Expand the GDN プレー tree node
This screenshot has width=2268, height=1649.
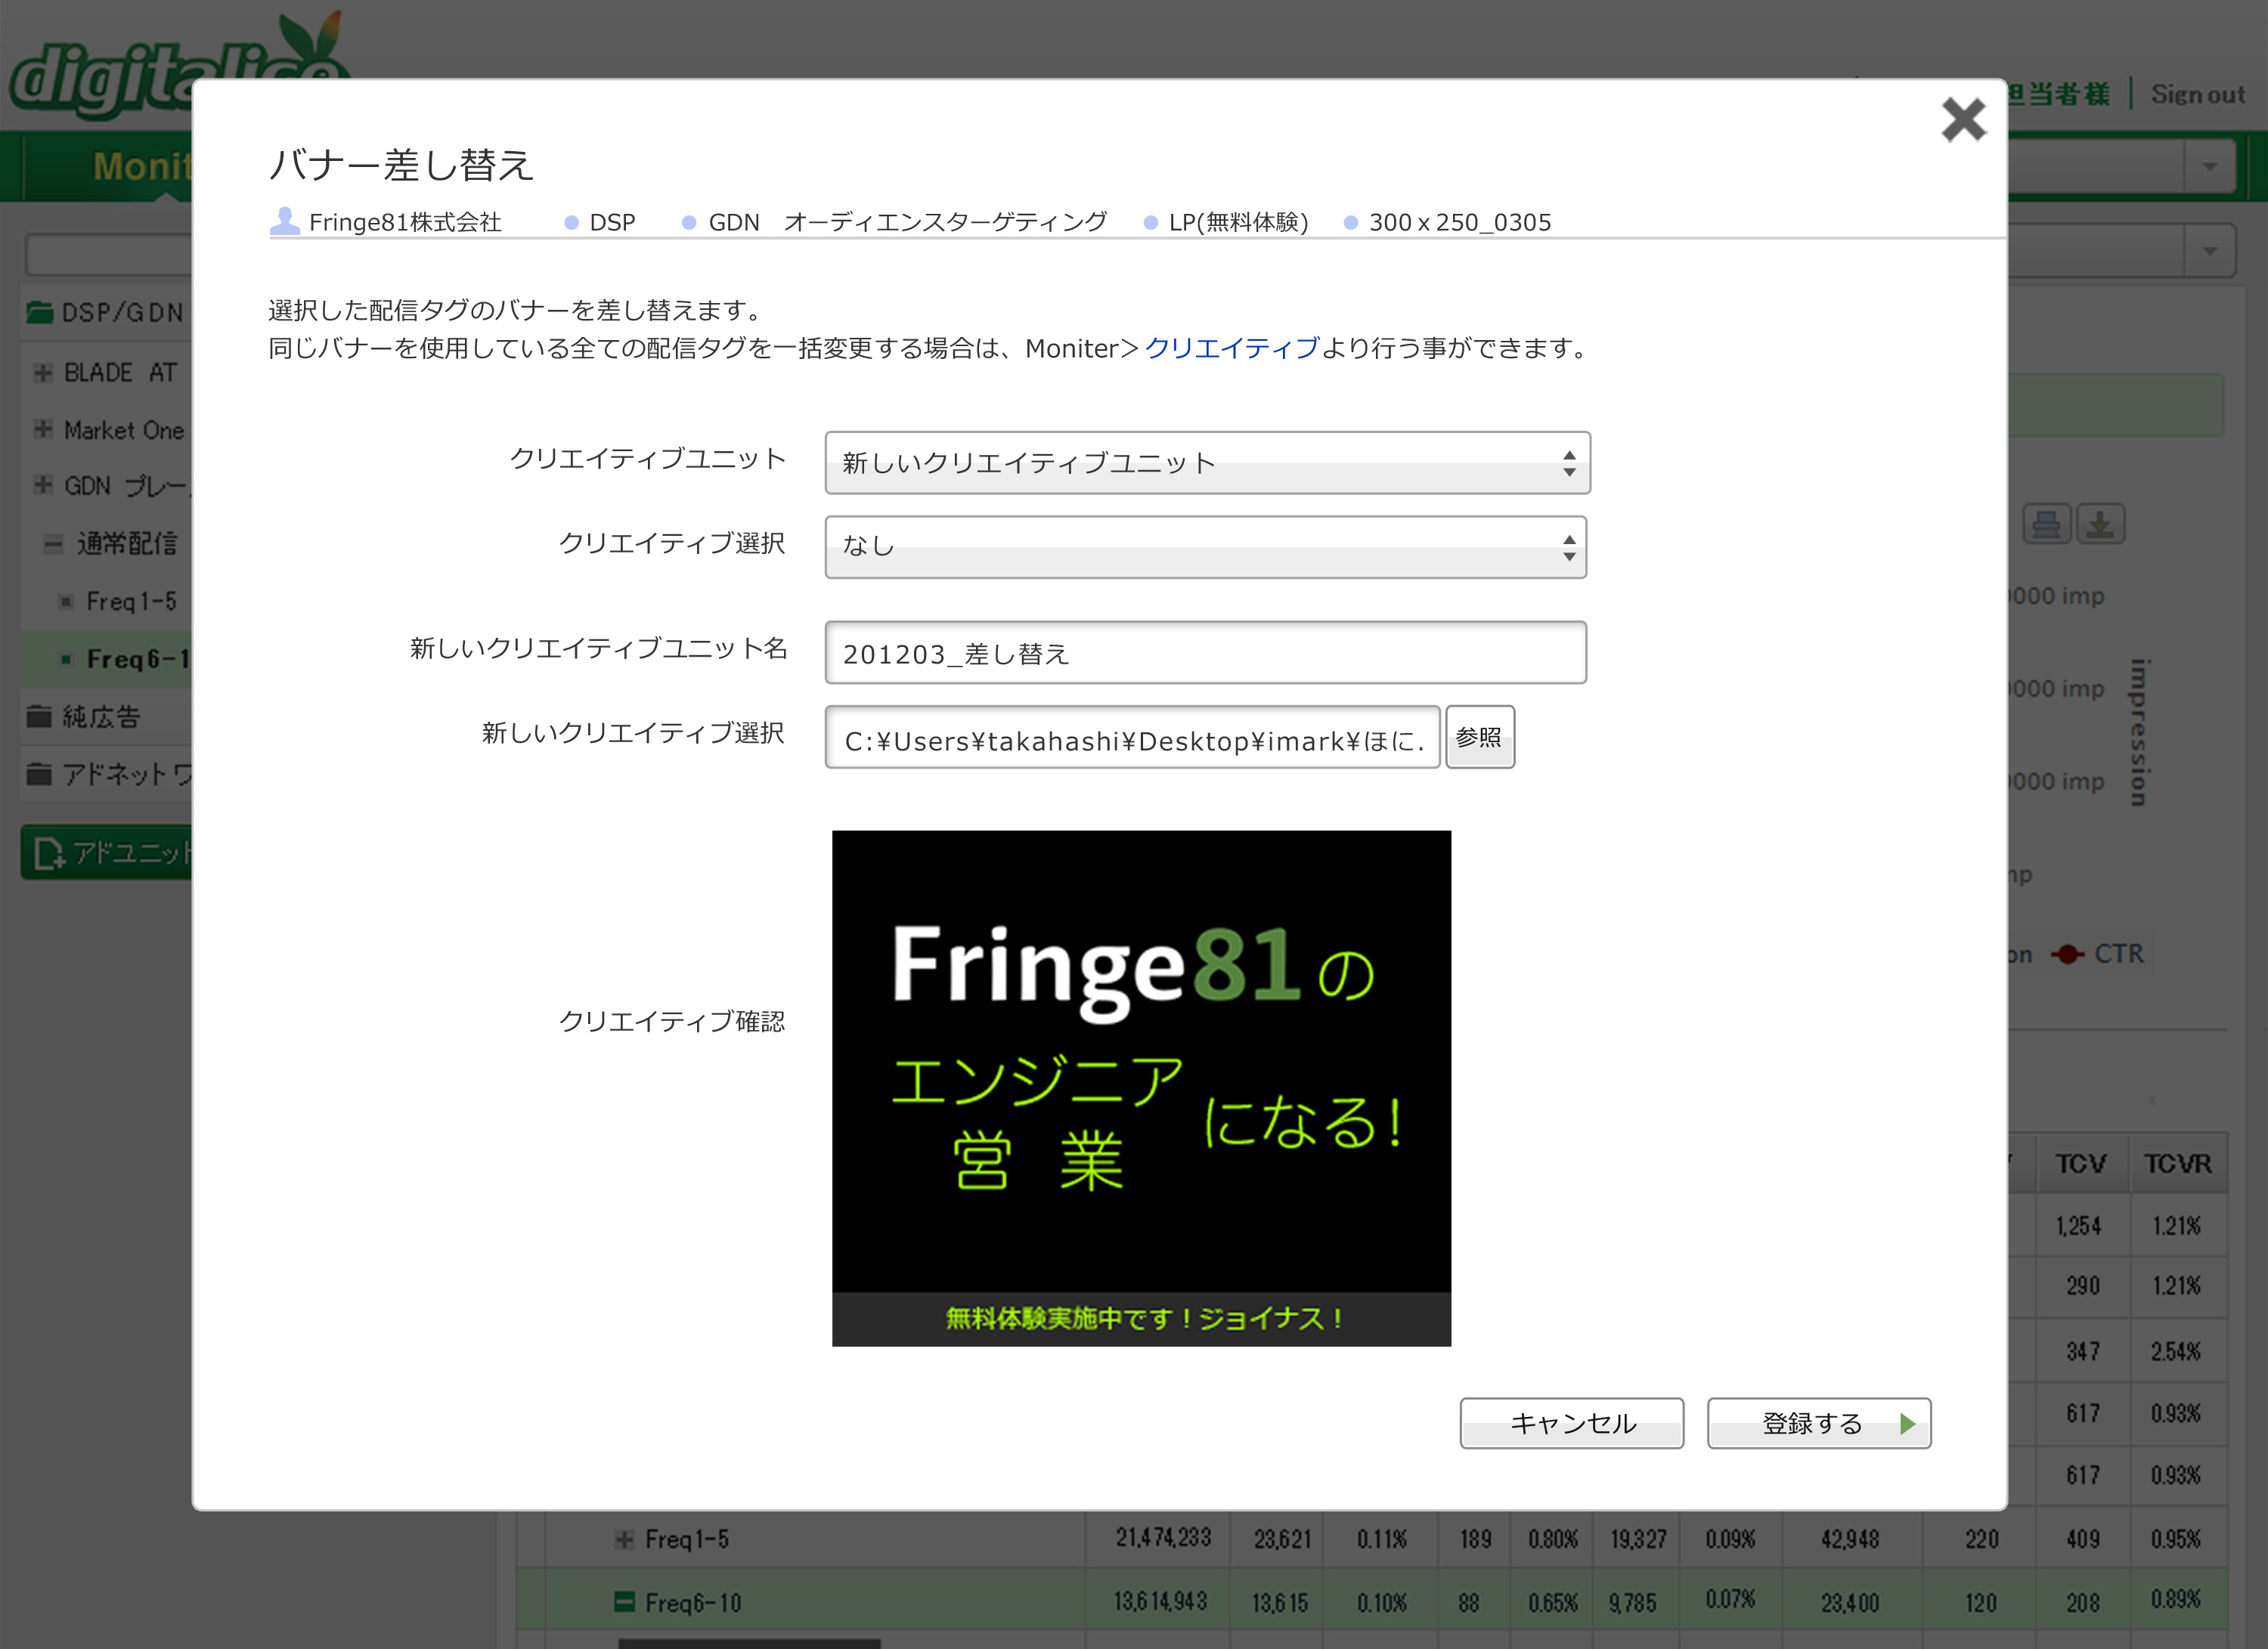[x=42, y=486]
